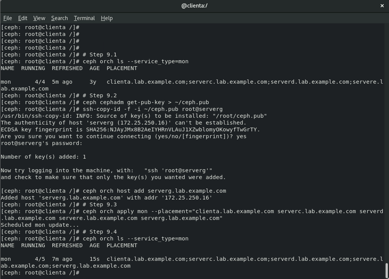389x279 pixels.
Task: Click the "Number of key(s) added: 1" line
Action: point(43,157)
